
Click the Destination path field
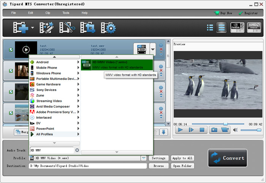pos(88,166)
